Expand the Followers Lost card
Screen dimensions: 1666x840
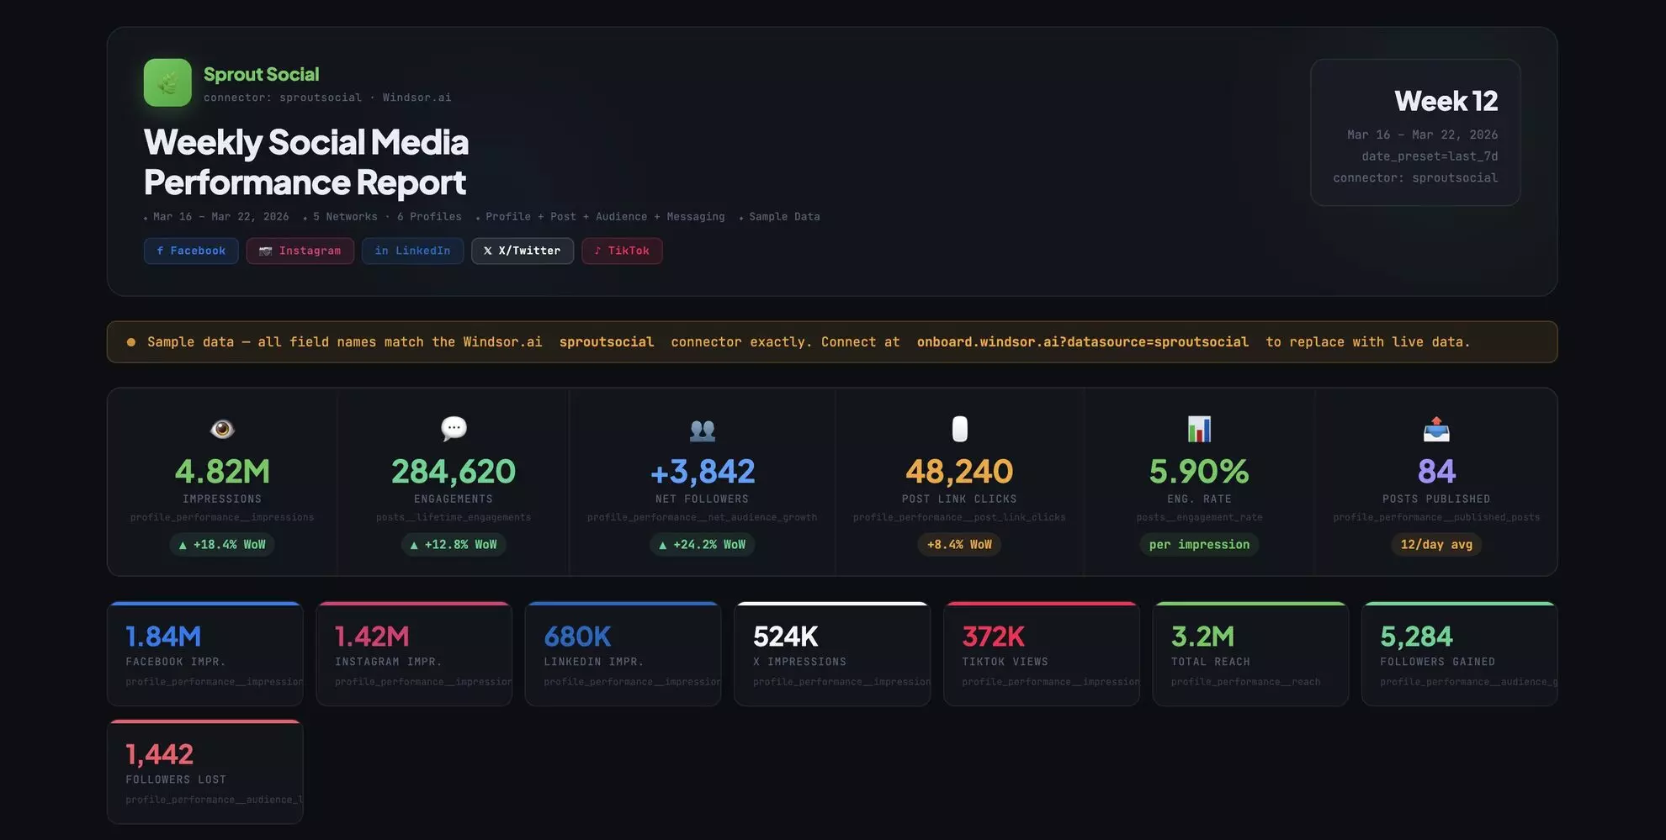click(x=204, y=769)
